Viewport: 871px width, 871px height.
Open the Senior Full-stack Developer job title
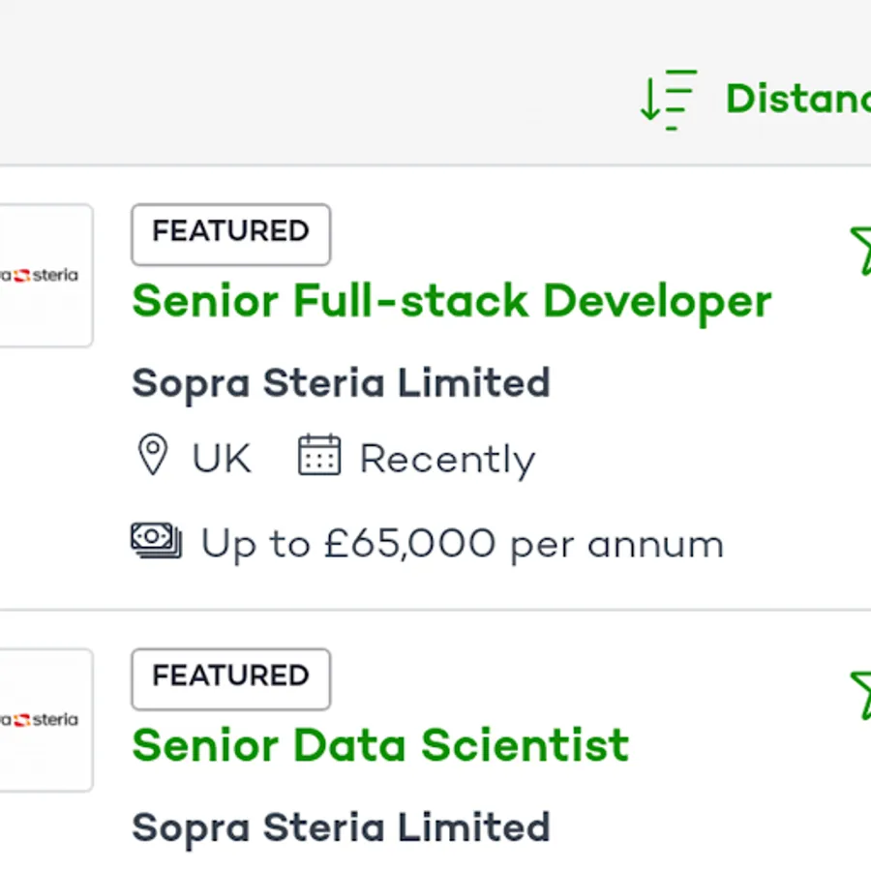coord(451,301)
